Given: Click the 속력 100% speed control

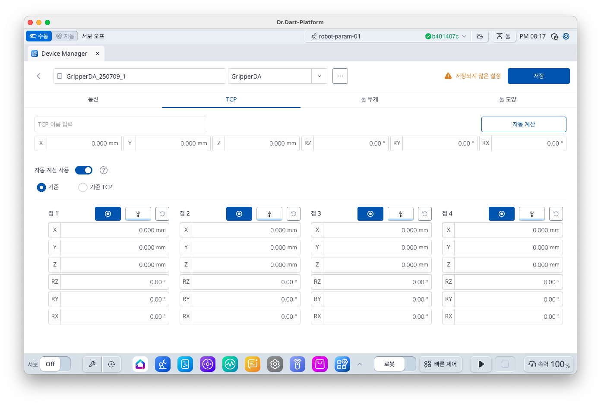Looking at the screenshot, I should click(x=549, y=364).
